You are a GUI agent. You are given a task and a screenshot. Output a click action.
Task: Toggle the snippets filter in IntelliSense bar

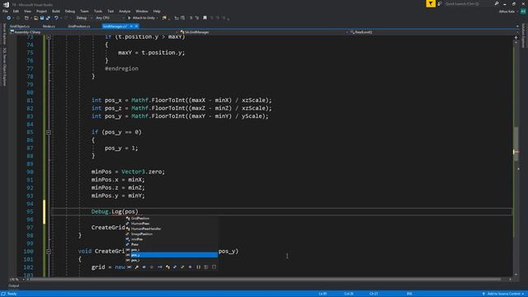(214, 267)
